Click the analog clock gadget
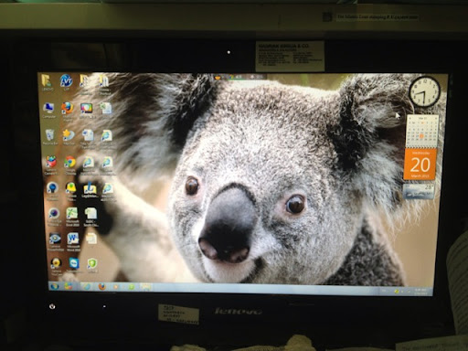 [424, 91]
